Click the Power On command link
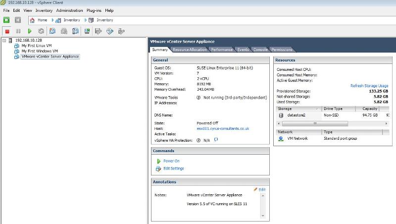 point(171,161)
